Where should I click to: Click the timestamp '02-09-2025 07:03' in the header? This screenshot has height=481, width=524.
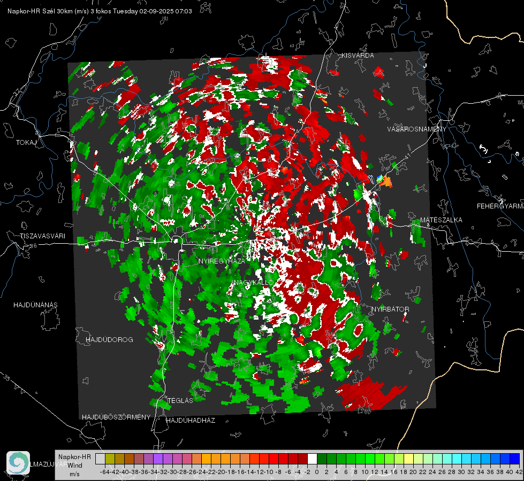click(x=165, y=11)
